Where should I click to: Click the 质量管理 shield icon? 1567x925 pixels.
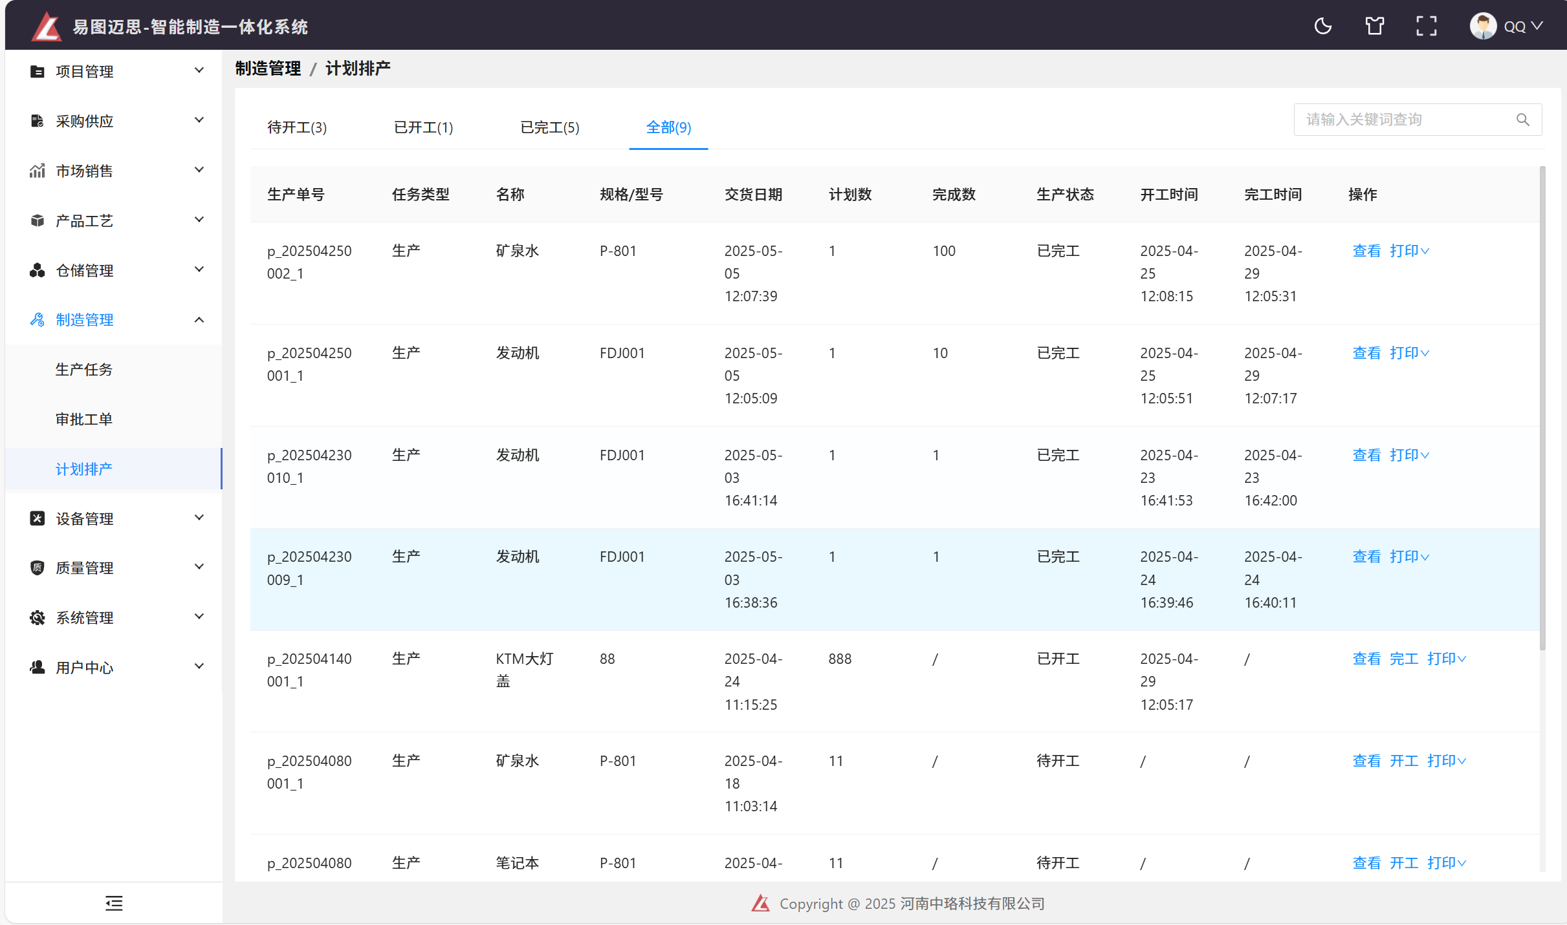[38, 568]
